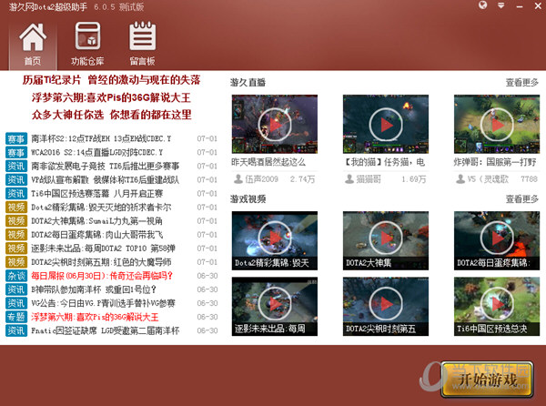Open the title bar dropdown menu arrow

pos(501,5)
